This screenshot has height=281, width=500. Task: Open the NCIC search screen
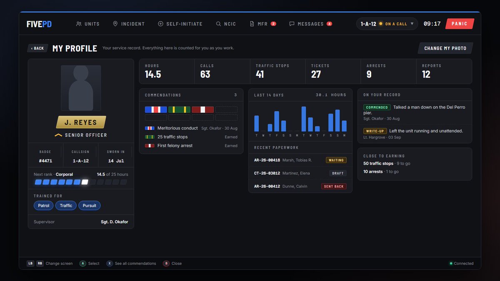(x=226, y=24)
